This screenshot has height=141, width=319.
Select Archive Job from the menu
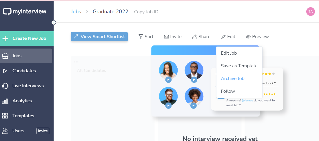[x=233, y=79]
